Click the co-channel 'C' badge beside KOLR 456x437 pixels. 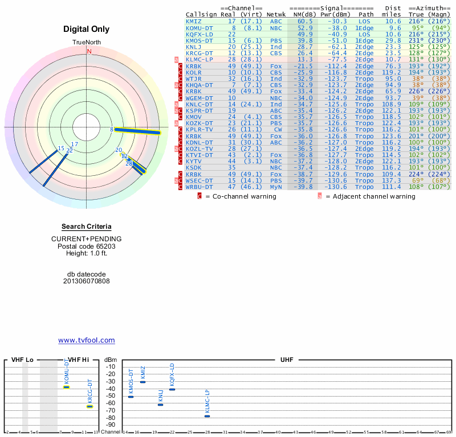[x=180, y=72]
